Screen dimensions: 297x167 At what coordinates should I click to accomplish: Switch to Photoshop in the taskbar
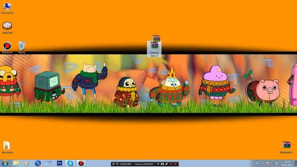pyautogui.click(x=59, y=163)
